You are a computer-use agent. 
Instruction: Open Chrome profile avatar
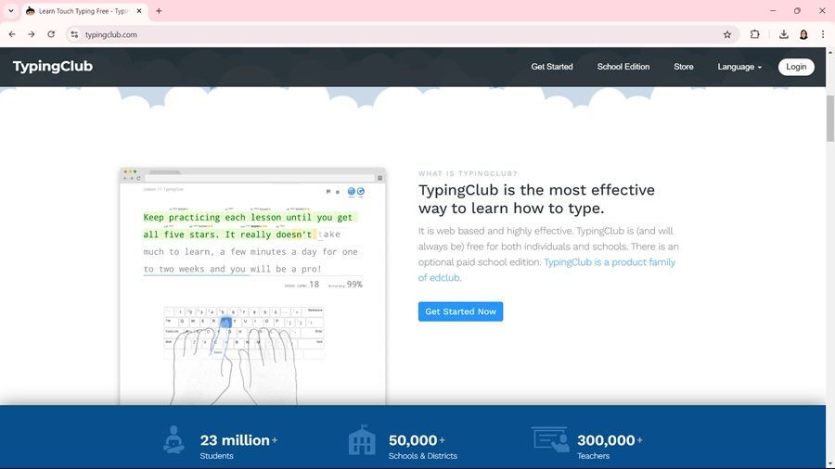click(803, 34)
